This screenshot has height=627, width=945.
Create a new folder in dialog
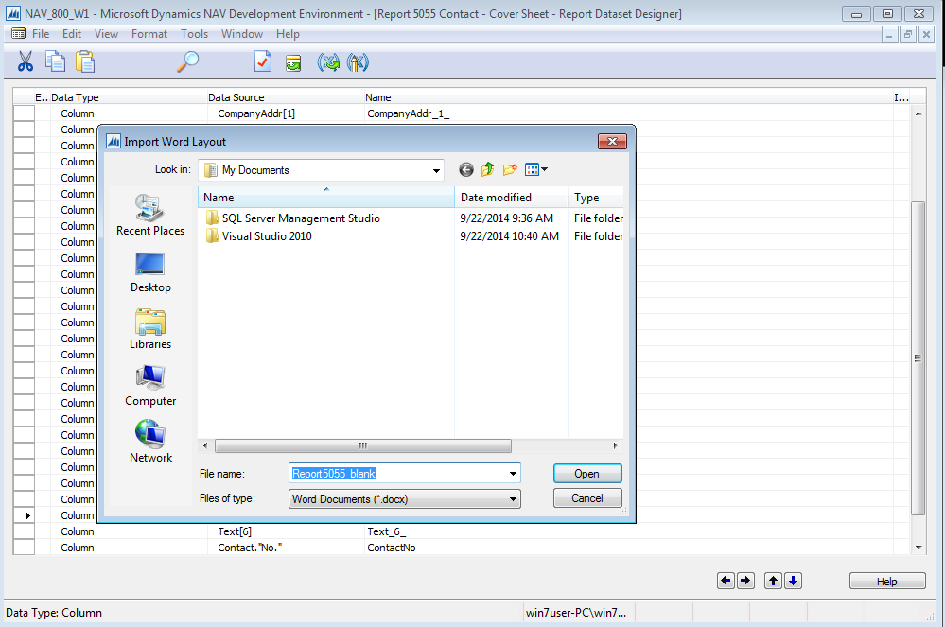[x=510, y=170]
